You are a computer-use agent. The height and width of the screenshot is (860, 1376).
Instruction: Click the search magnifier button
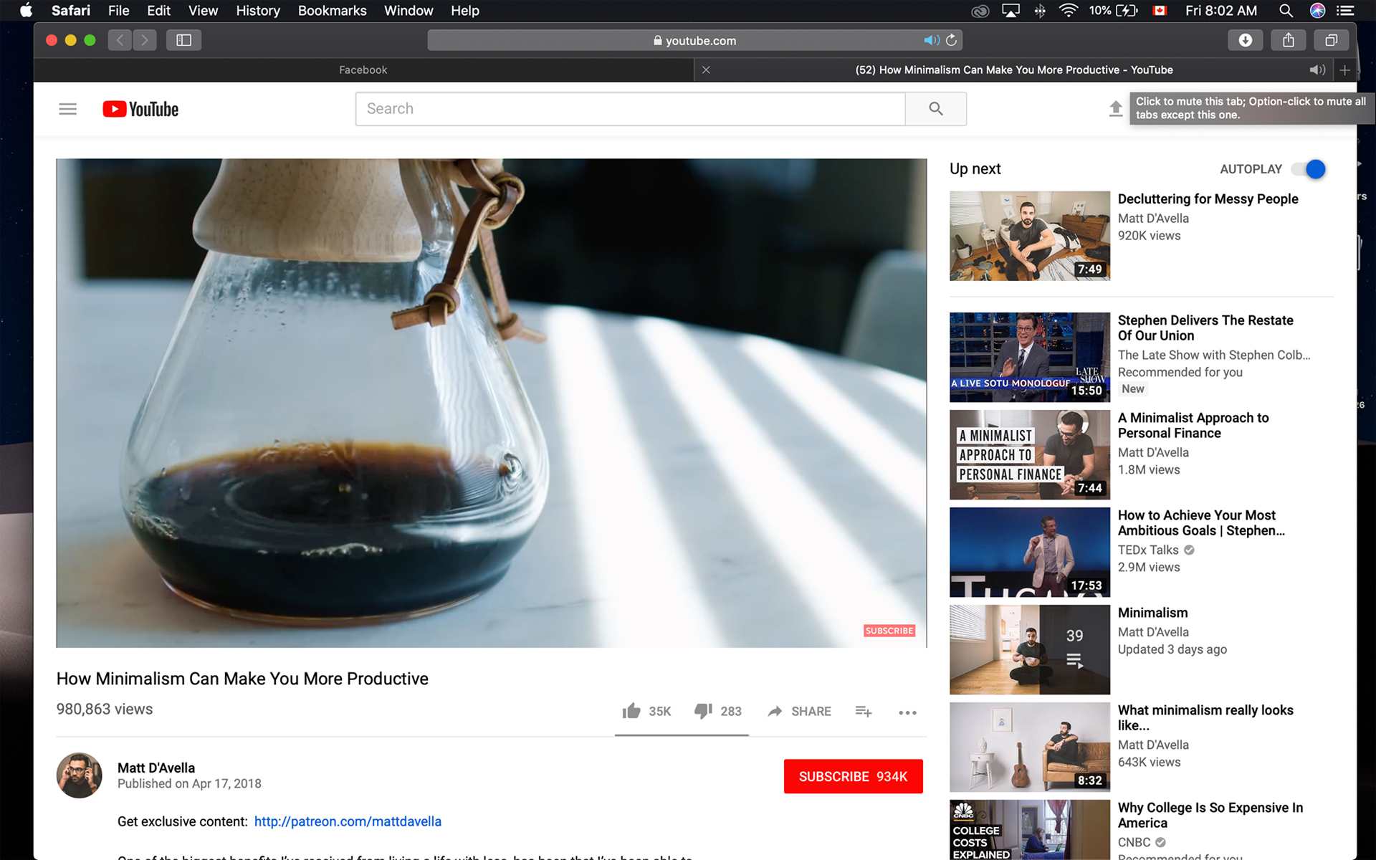click(x=935, y=109)
